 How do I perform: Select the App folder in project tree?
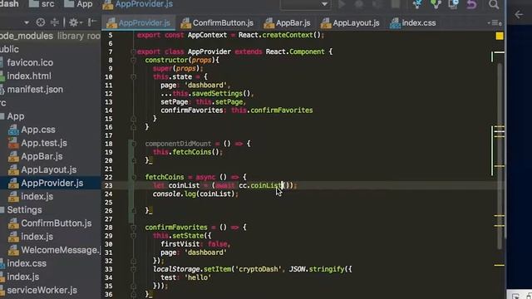(x=15, y=116)
